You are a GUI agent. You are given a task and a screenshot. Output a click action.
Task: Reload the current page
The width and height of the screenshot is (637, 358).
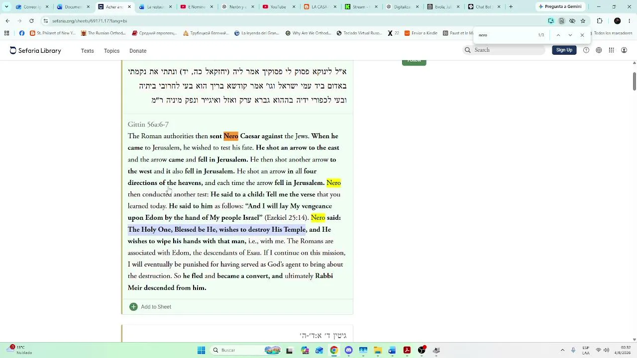[31, 21]
